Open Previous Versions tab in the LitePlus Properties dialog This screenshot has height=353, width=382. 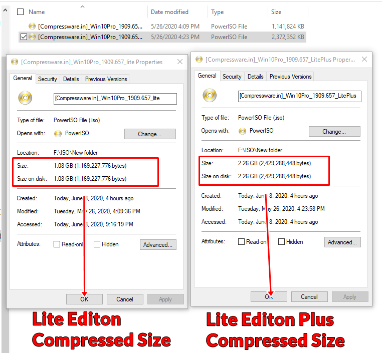(290, 77)
